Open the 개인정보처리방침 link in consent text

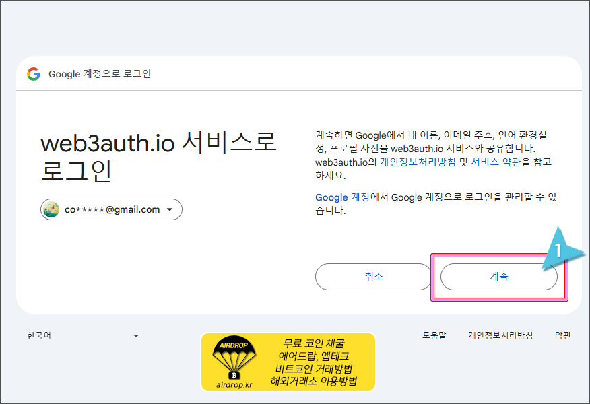click(418, 162)
